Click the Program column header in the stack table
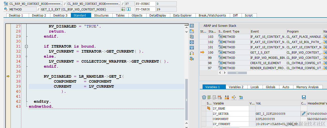 click(x=304, y=31)
